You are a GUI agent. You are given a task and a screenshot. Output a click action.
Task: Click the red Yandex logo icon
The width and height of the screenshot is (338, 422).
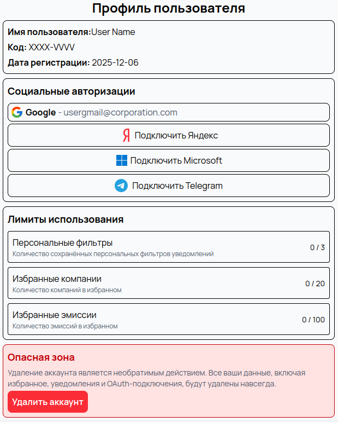tap(127, 135)
